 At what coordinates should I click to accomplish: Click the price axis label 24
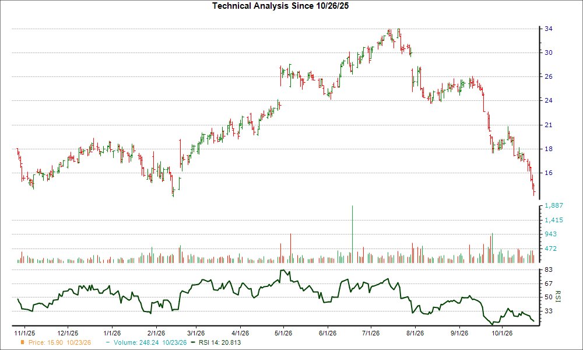pos(549,100)
